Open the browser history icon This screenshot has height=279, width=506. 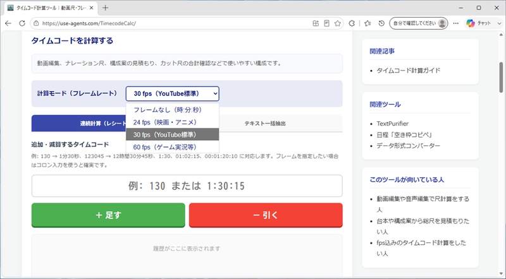tap(381, 23)
